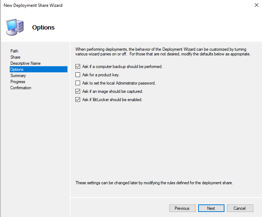Viewport: 262px width, 217px height.
Task: Jump to the Summary step
Action: point(18,76)
